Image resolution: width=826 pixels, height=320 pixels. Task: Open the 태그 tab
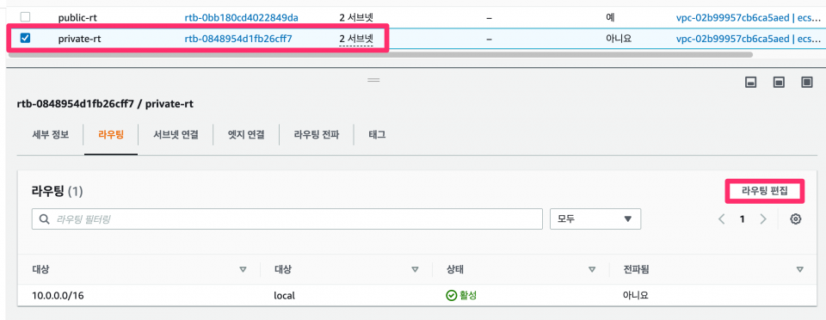377,134
